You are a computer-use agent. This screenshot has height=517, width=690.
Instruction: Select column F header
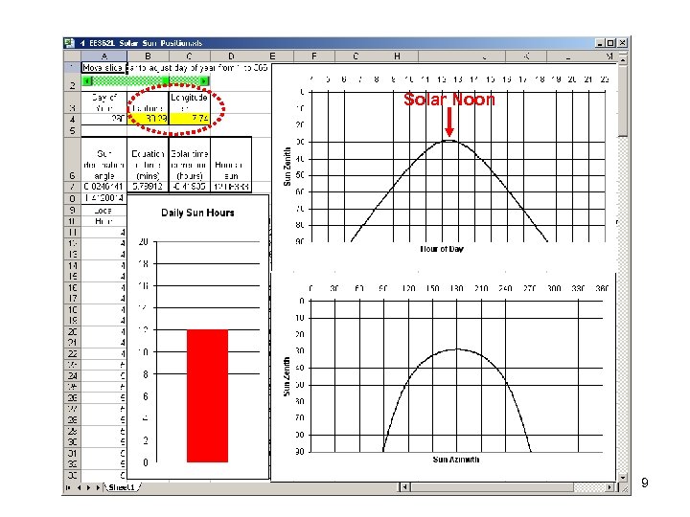(x=313, y=56)
